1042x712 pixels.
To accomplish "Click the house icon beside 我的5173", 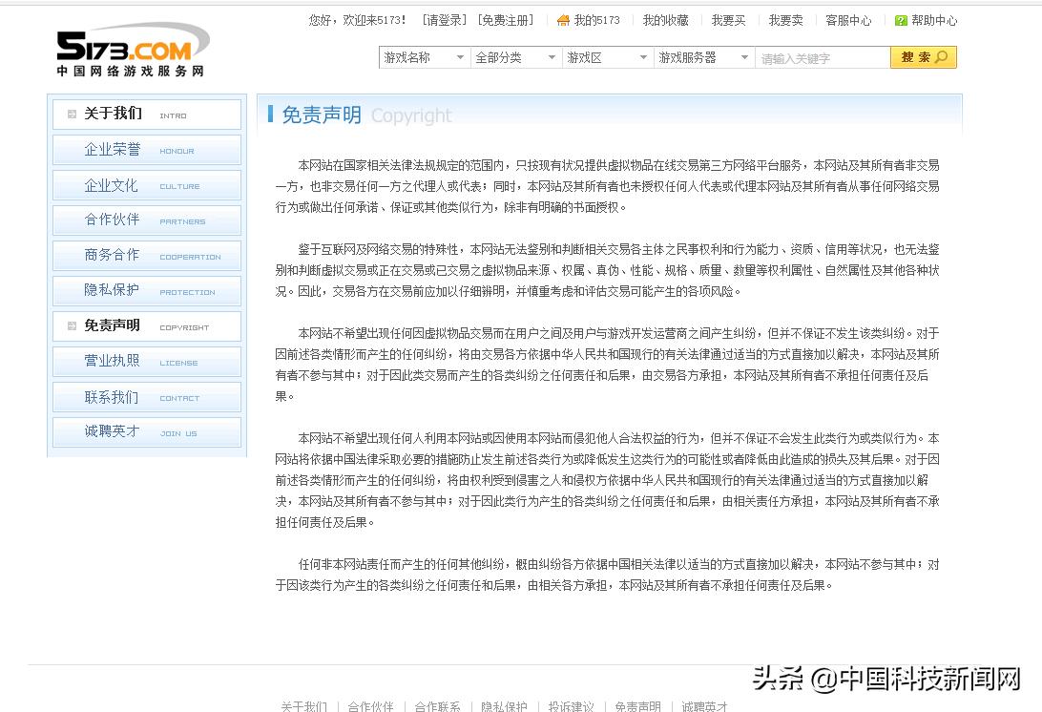I will click(x=563, y=19).
